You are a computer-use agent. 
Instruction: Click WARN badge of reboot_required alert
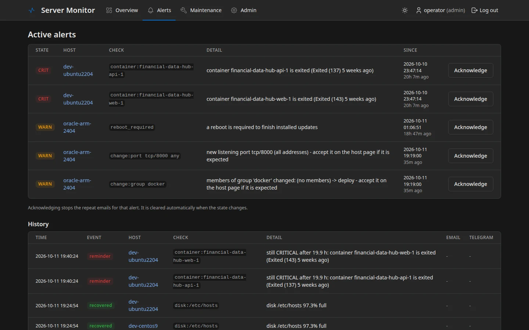[45, 127]
